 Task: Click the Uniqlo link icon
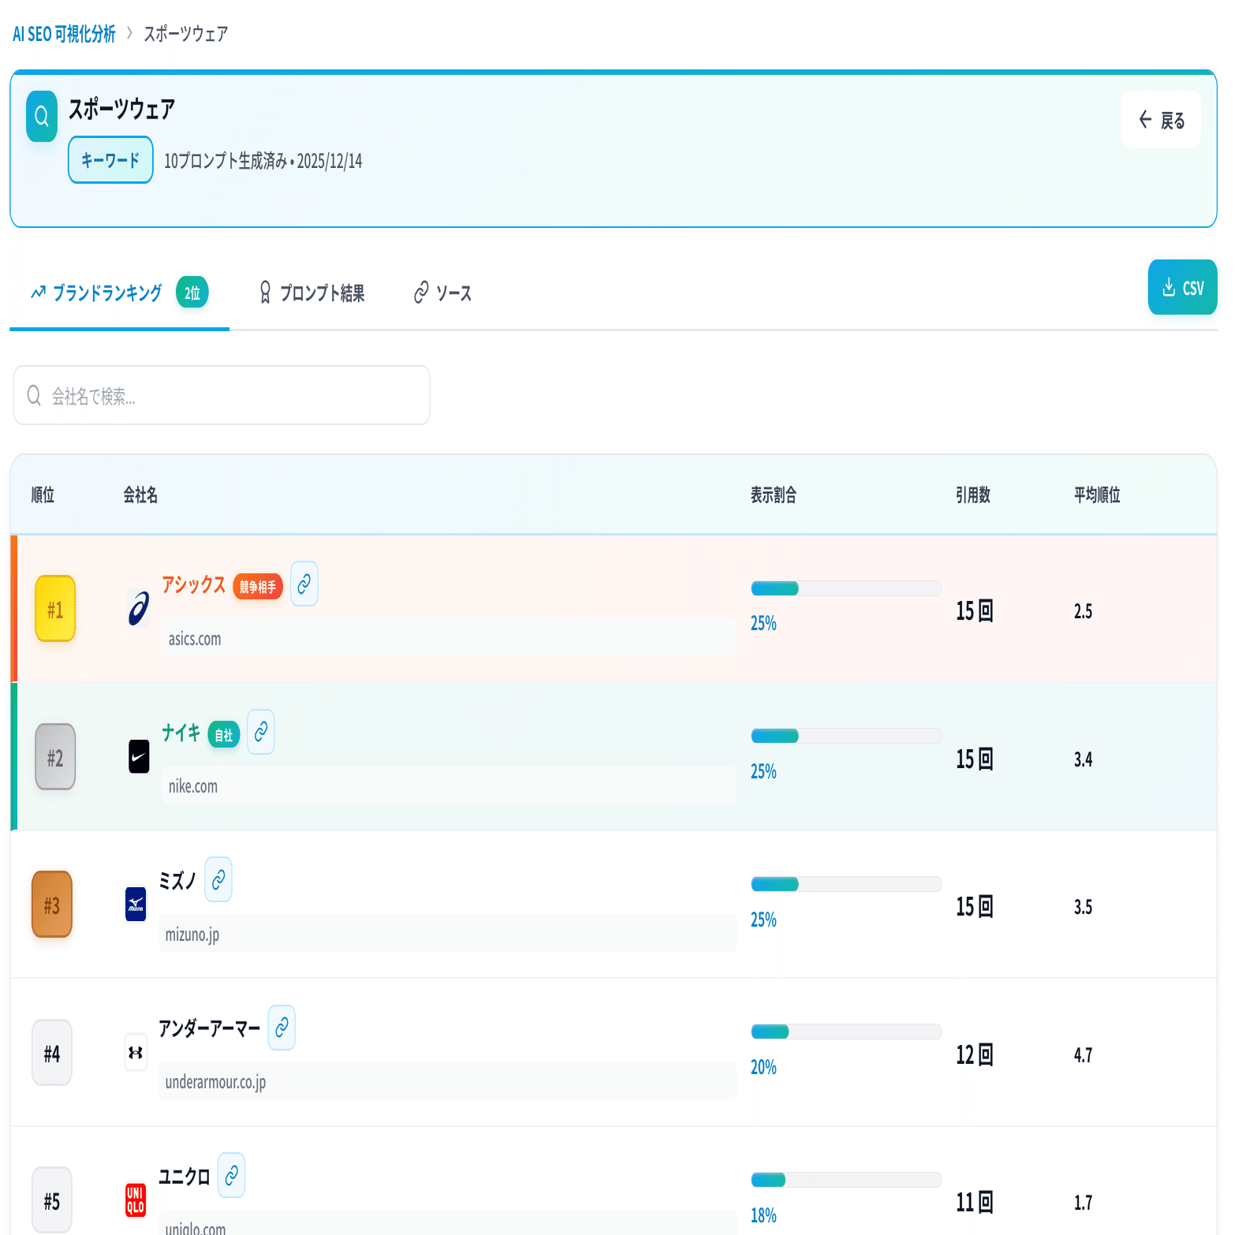[x=231, y=1175]
